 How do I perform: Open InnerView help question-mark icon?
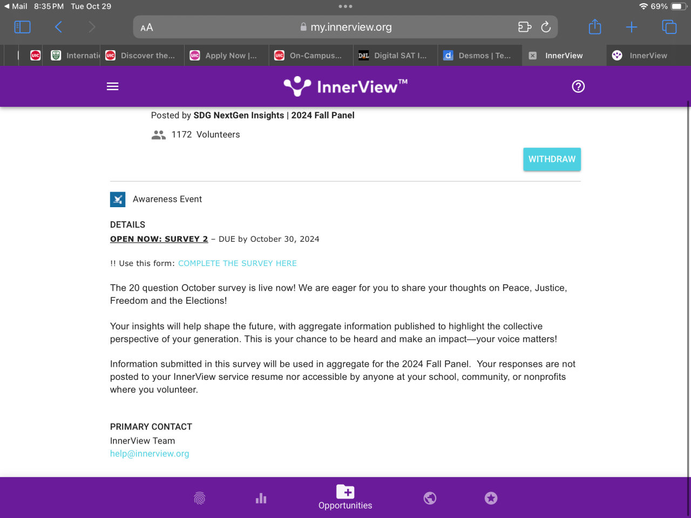click(x=578, y=86)
